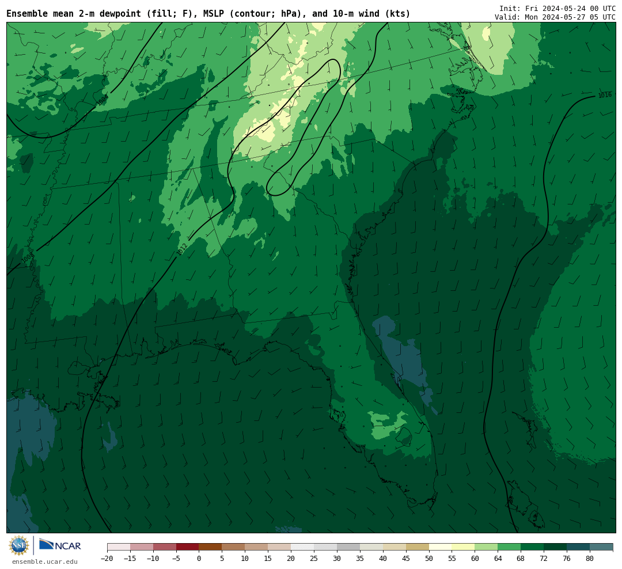Select the colorbar swatch between -15 and -10
This screenshot has height=569, width=622.
tap(142, 547)
